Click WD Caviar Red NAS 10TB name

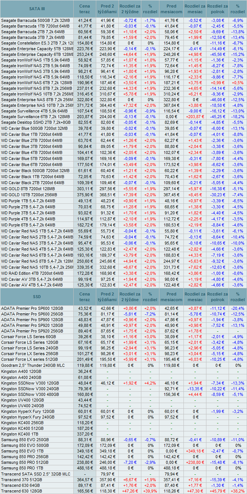[x=37, y=267]
